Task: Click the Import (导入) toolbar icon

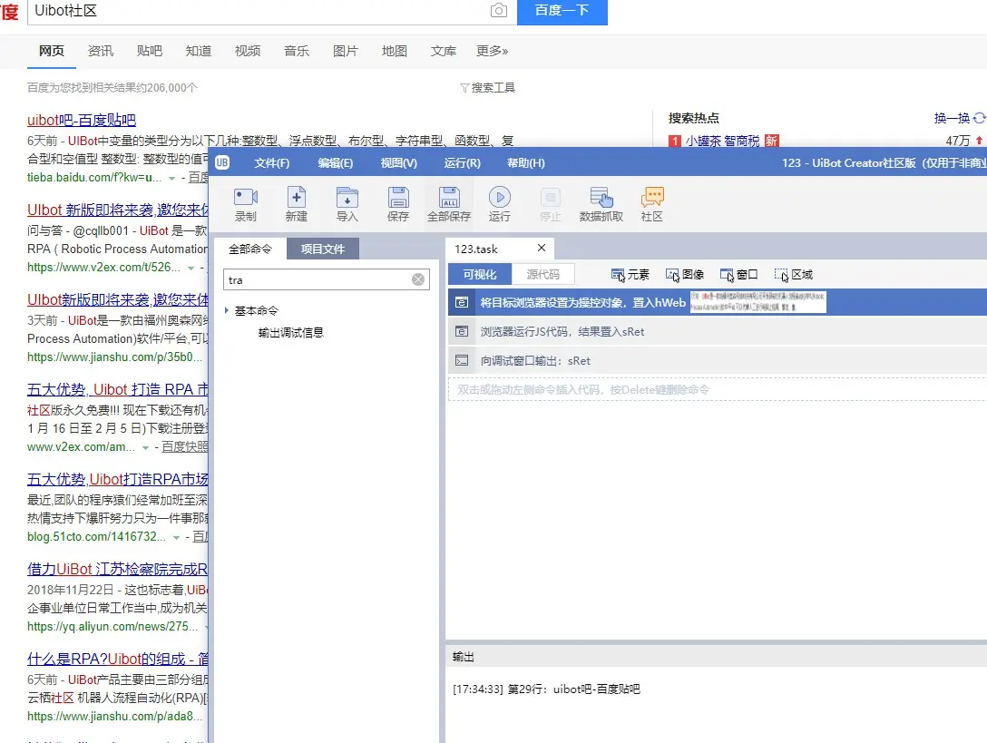Action: pos(347,198)
